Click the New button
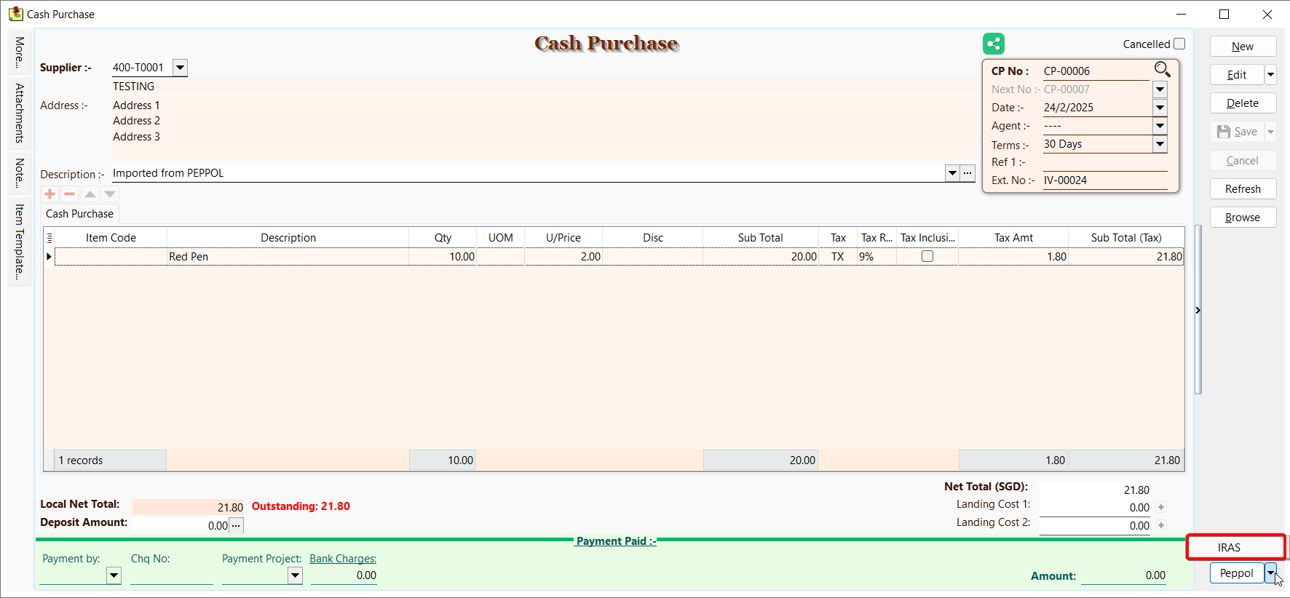 click(1243, 47)
